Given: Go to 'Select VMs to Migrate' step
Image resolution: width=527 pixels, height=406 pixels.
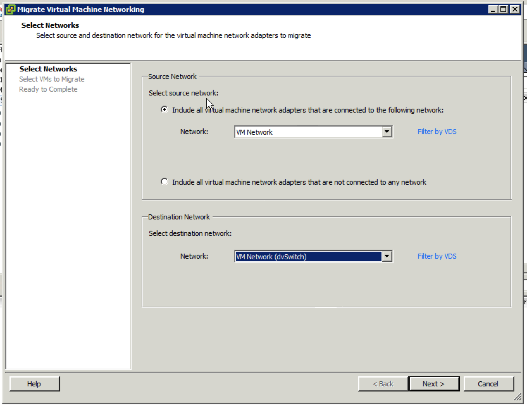Looking at the screenshot, I should click(52, 79).
